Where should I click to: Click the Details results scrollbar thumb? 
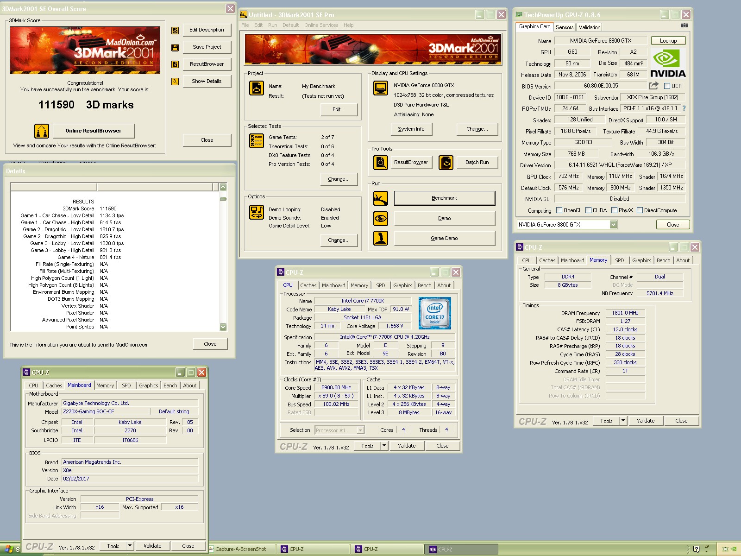click(x=223, y=198)
